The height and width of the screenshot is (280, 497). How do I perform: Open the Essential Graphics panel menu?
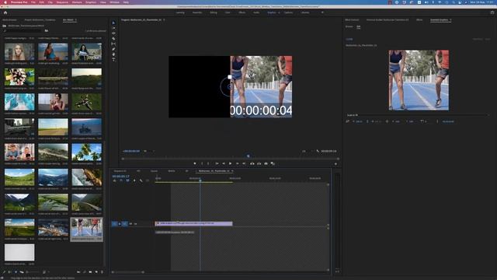click(x=450, y=20)
